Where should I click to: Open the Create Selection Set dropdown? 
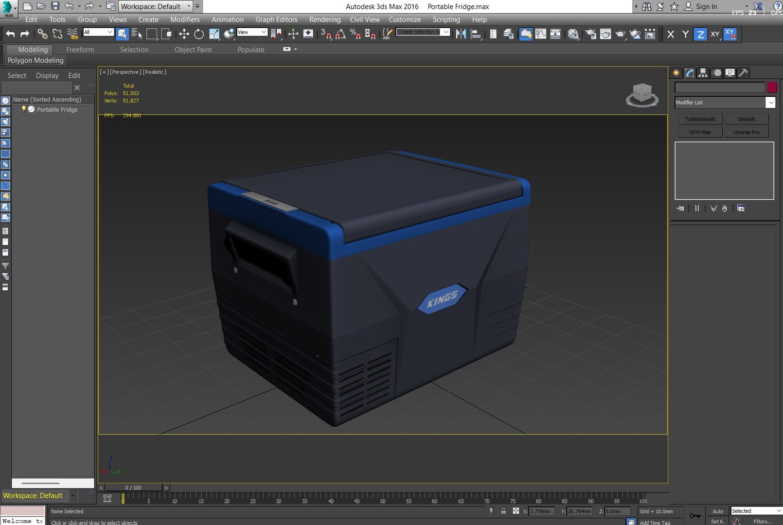click(423, 32)
